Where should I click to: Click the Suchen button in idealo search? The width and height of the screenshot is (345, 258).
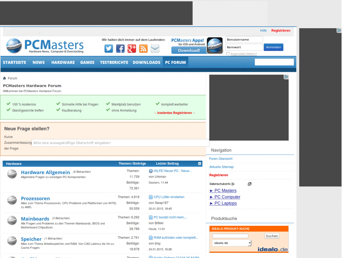click(272, 236)
